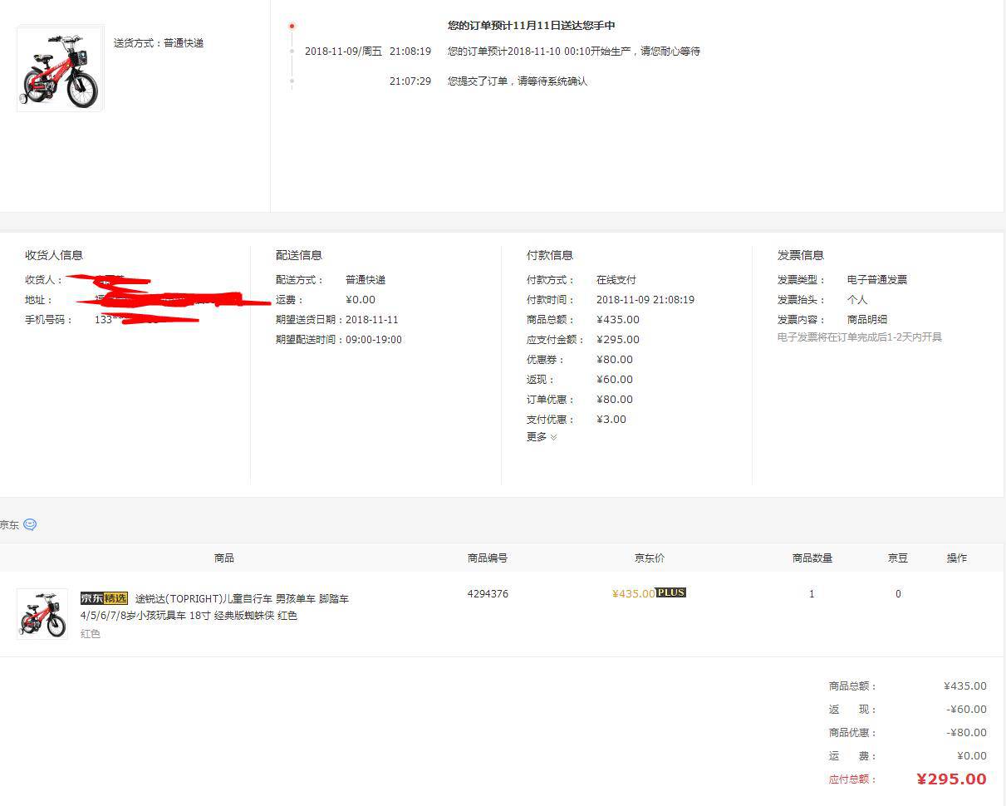Click the orange ¥435.00 price in the product row
Viewport: 1006px width, 806px height.
tap(634, 594)
